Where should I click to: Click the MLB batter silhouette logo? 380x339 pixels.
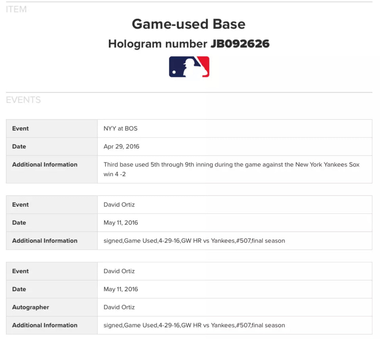pyautogui.click(x=189, y=67)
